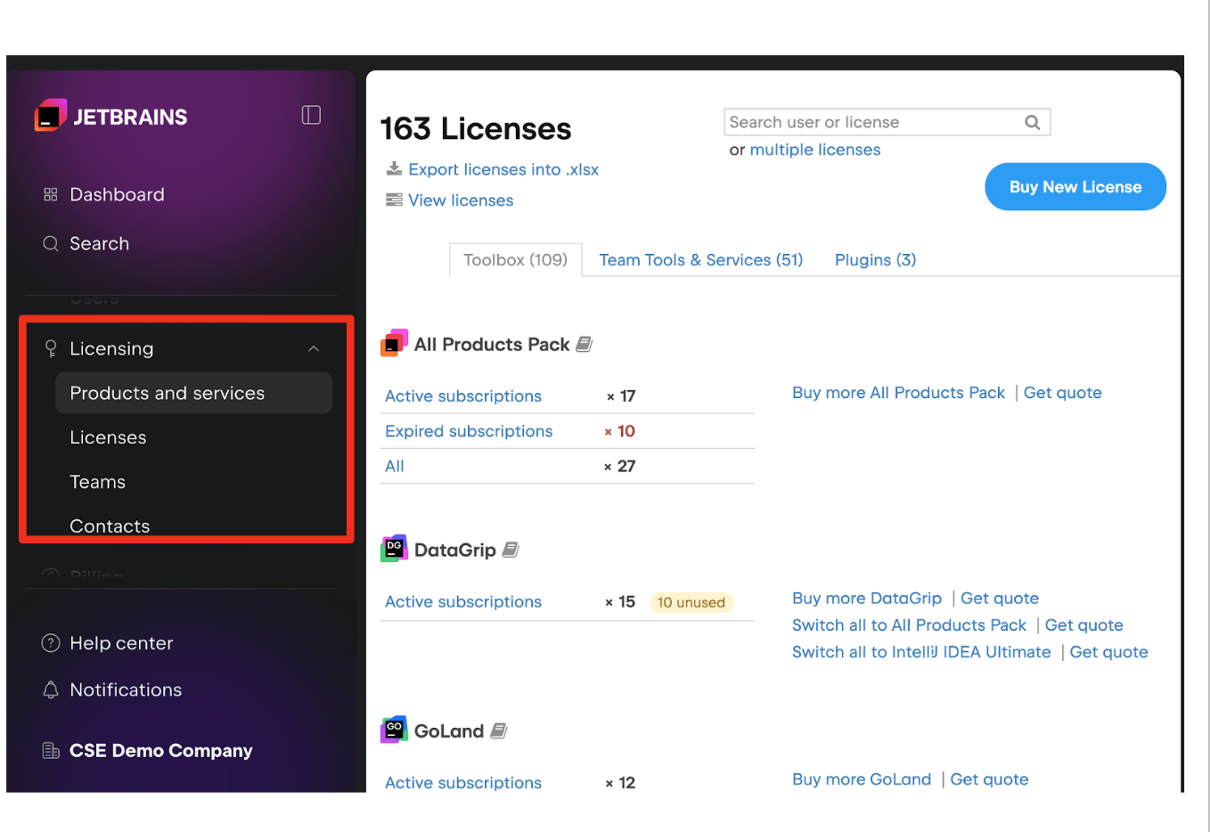Switch to the Plugins tab

[x=875, y=260]
